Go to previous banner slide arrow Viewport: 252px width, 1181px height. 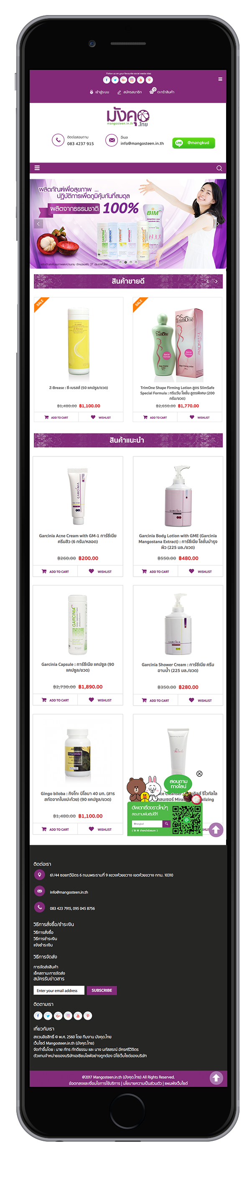pyautogui.click(x=38, y=224)
